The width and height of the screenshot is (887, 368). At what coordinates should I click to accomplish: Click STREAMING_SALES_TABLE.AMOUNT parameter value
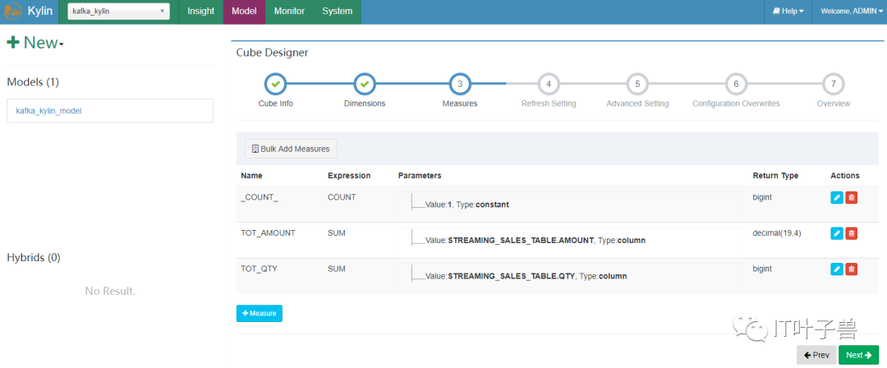click(x=521, y=241)
